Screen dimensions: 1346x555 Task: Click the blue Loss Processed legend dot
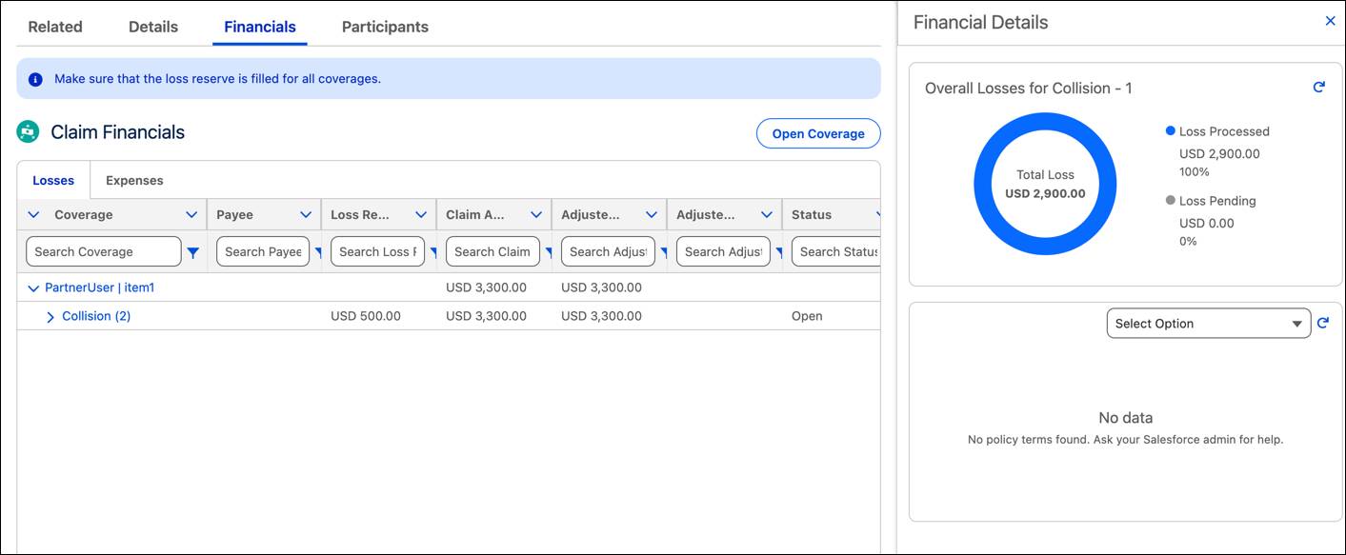[x=1171, y=130]
